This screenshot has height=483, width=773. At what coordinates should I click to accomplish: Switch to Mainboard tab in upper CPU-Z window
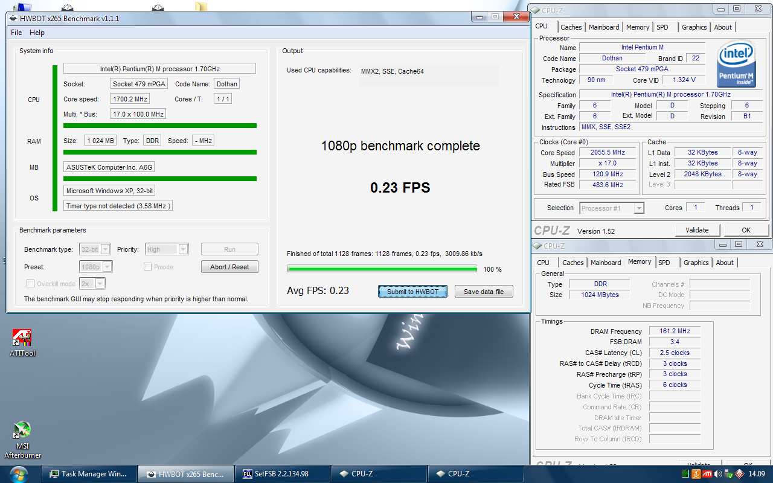[604, 27]
